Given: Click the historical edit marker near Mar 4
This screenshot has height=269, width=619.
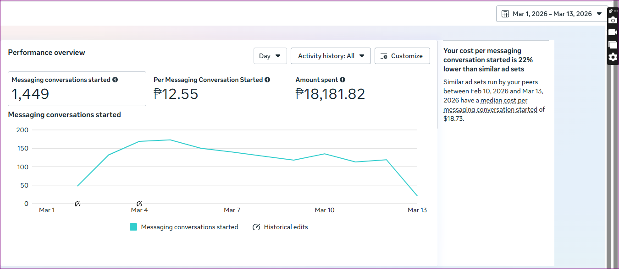Looking at the screenshot, I should pyautogui.click(x=139, y=204).
